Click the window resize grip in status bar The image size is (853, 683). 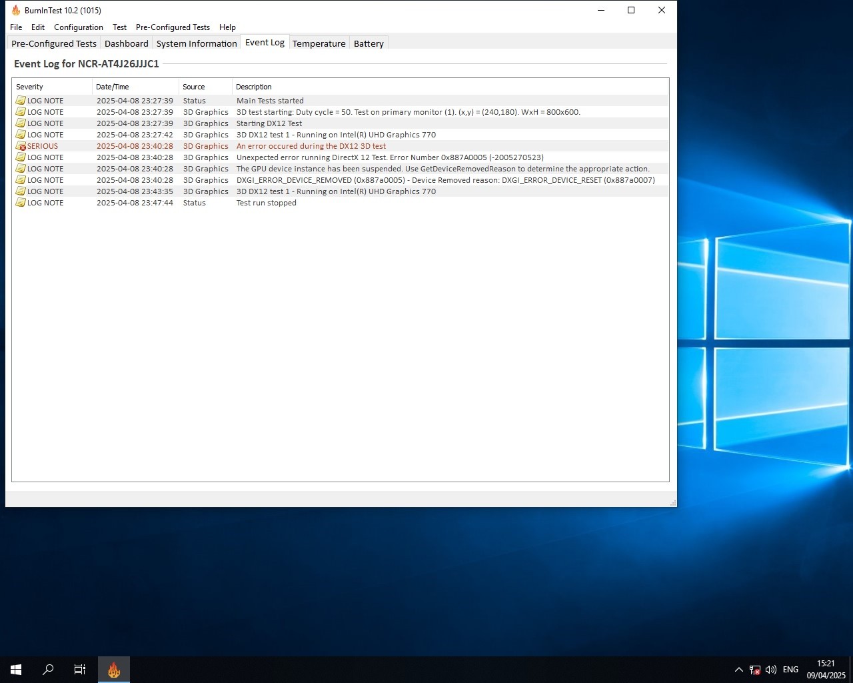(x=672, y=502)
